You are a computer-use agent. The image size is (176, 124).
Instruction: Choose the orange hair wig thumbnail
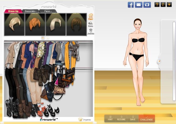click(x=35, y=24)
